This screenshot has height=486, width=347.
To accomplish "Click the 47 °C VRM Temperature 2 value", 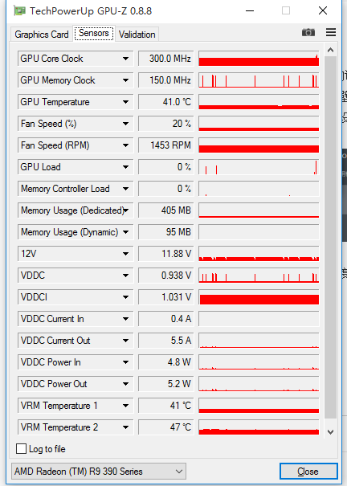I will pyautogui.click(x=165, y=427).
